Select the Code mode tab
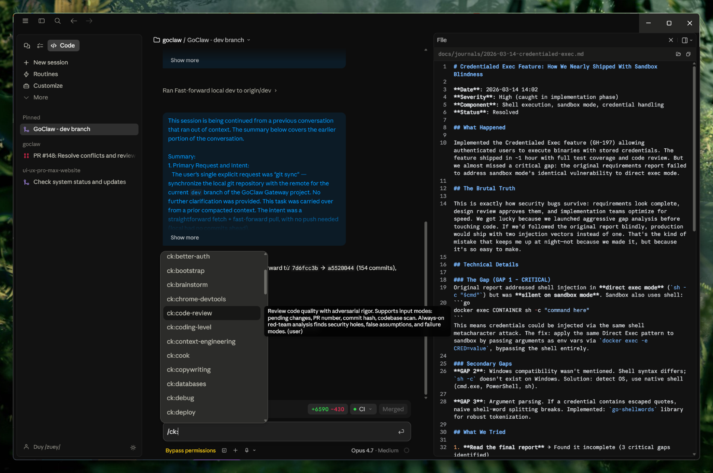 [63, 46]
